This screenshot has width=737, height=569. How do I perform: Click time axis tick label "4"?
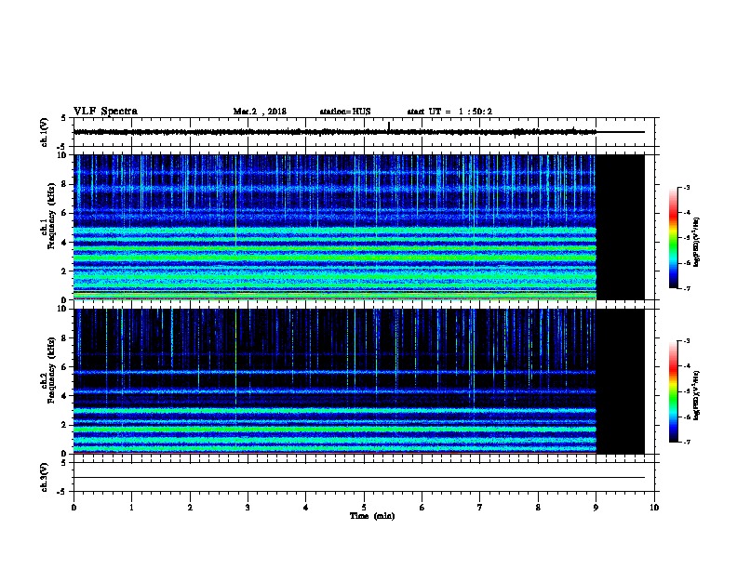305,508
